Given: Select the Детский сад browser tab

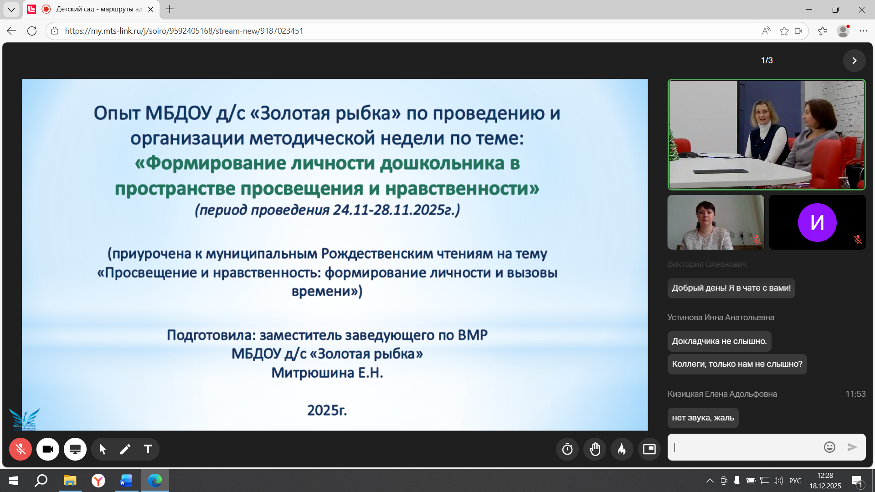Looking at the screenshot, I should click(x=98, y=9).
